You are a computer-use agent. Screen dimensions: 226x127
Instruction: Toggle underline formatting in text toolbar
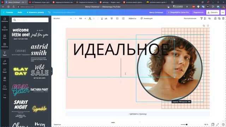point(102,18)
